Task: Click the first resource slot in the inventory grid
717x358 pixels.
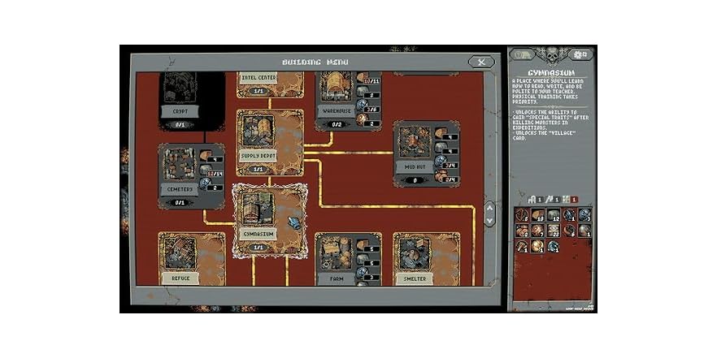Action: tap(522, 214)
